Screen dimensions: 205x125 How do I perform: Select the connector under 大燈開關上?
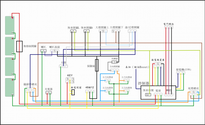pos(103,31)
